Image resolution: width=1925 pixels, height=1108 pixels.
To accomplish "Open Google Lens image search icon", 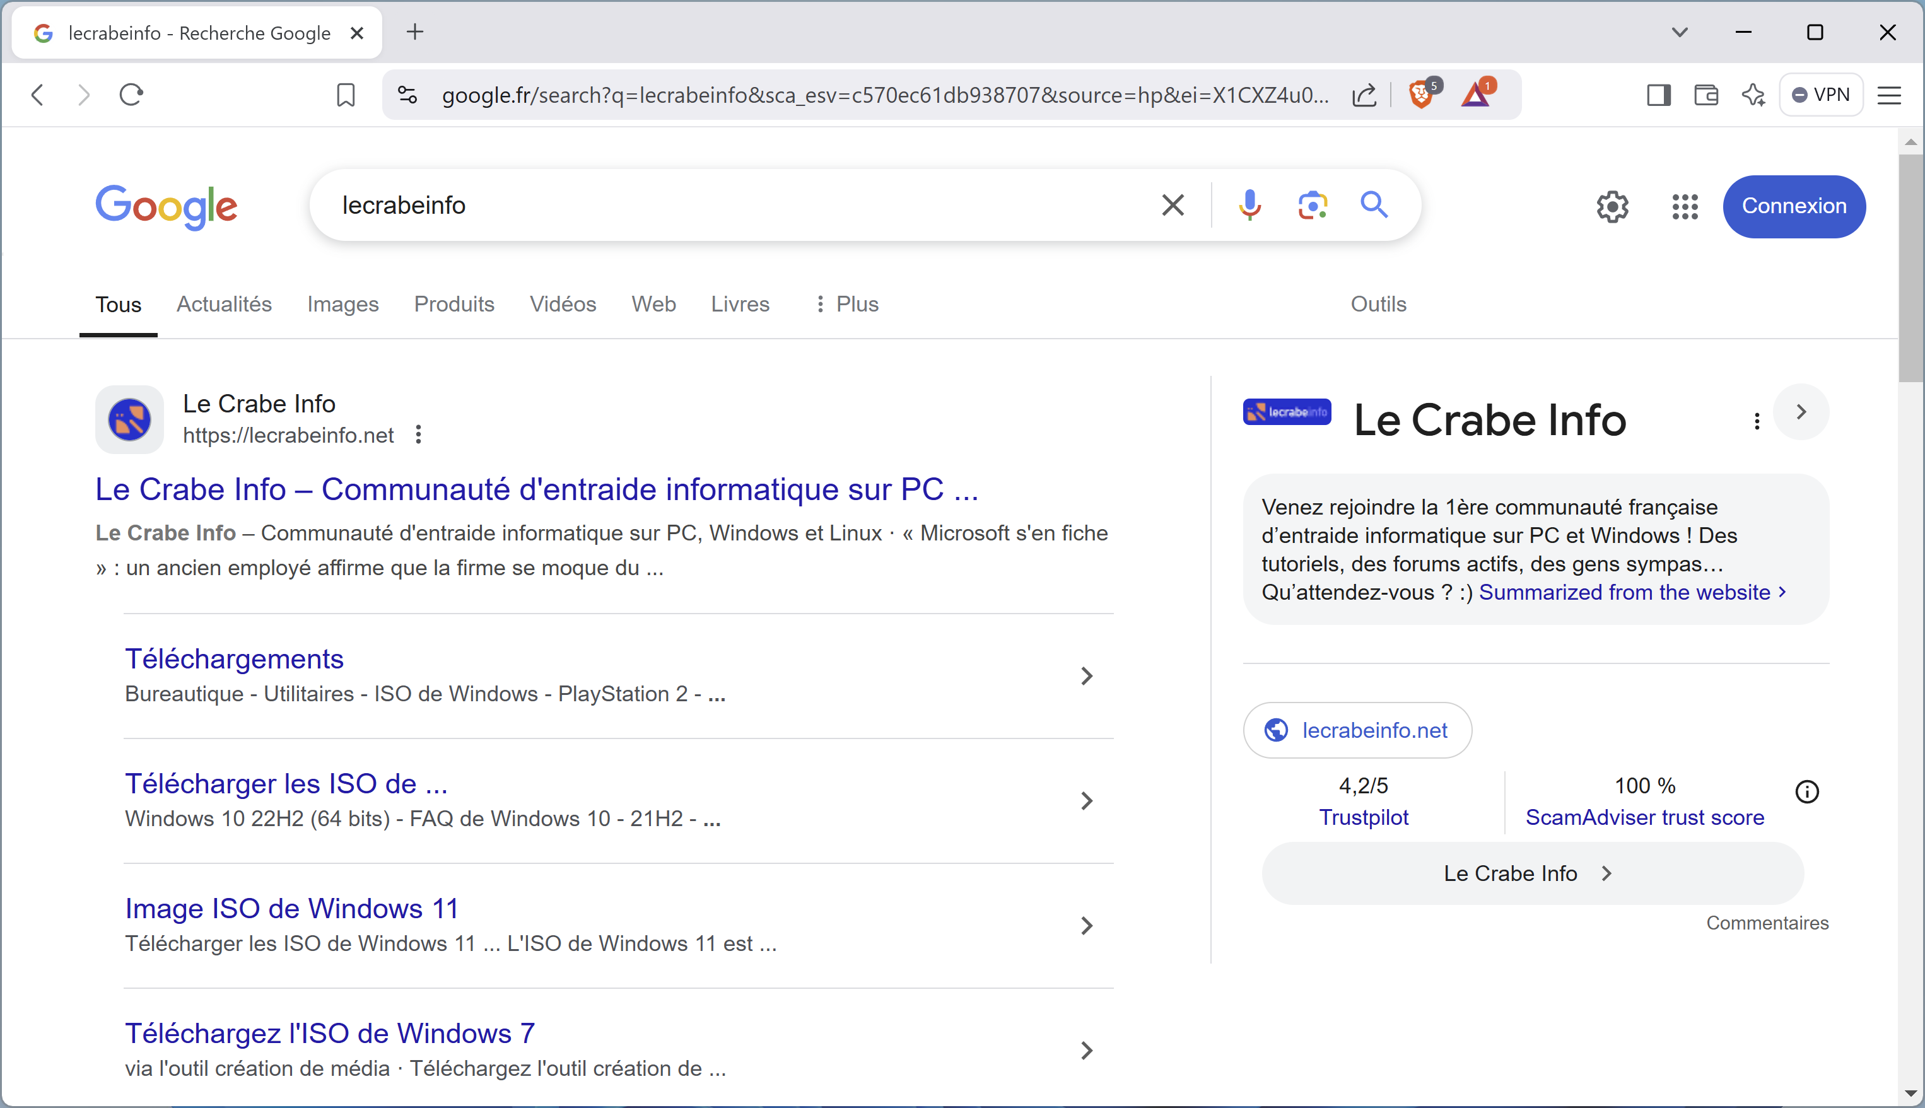I will pyautogui.click(x=1313, y=205).
